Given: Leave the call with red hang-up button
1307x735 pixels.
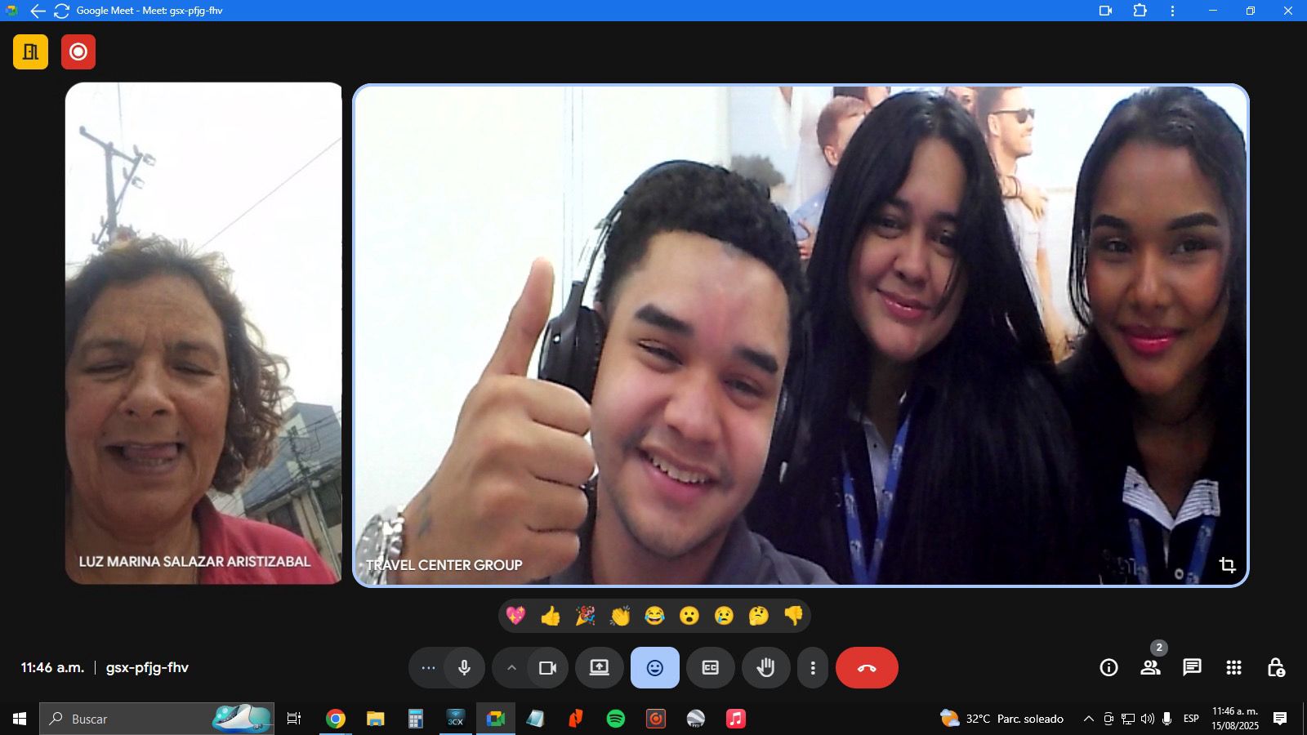Looking at the screenshot, I should 867,668.
